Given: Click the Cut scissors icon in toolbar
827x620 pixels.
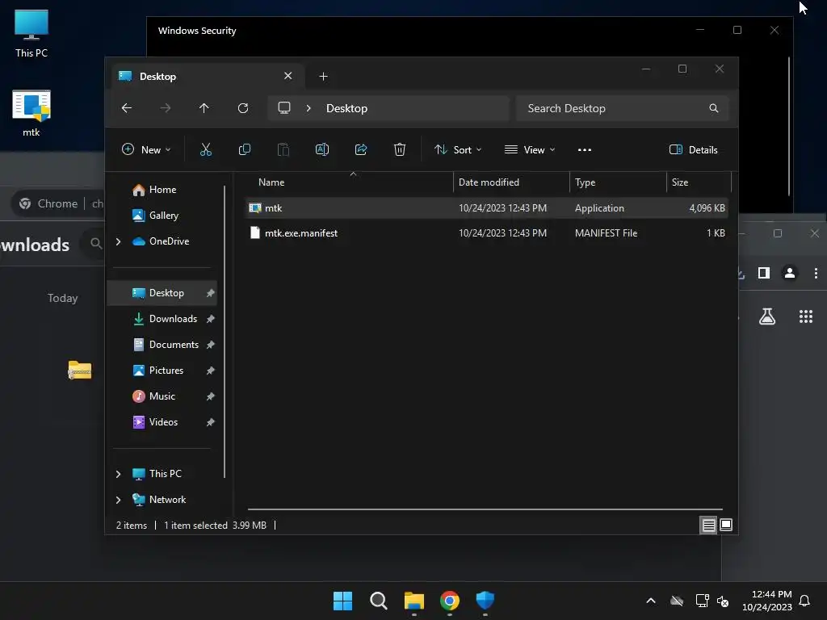Looking at the screenshot, I should tap(206, 149).
